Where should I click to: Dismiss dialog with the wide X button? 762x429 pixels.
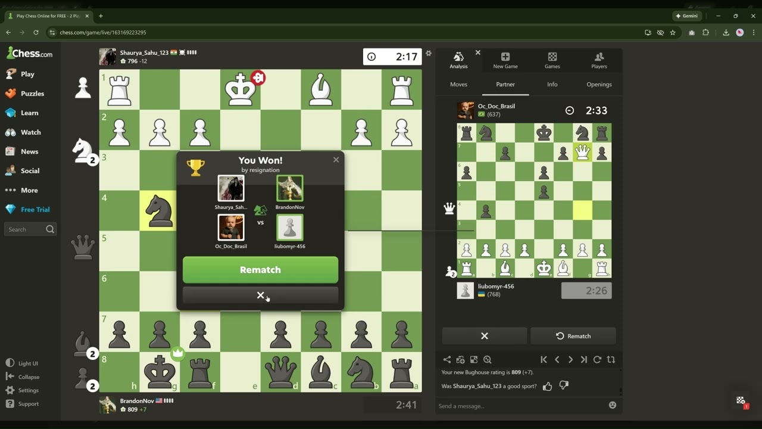[x=260, y=295]
